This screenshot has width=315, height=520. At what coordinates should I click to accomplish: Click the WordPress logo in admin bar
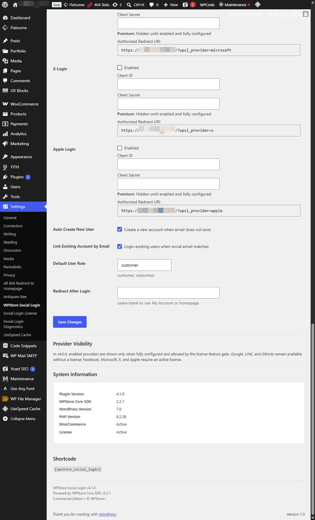[x=5, y=5]
